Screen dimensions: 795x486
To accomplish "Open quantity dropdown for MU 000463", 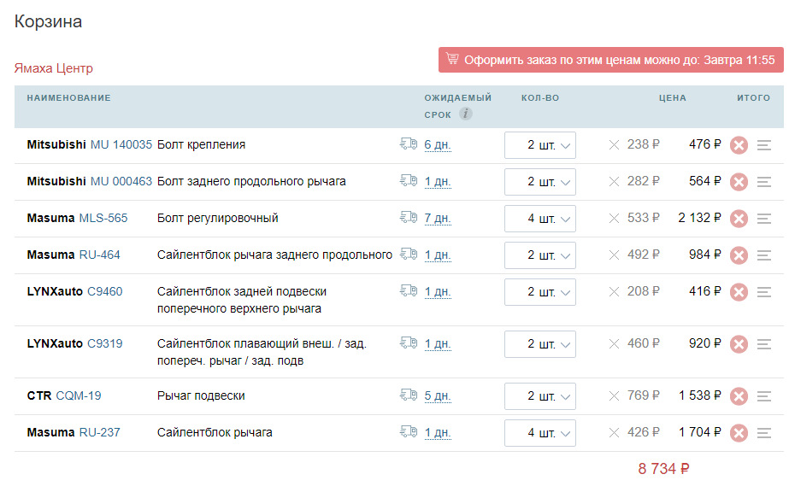I will pos(540,182).
